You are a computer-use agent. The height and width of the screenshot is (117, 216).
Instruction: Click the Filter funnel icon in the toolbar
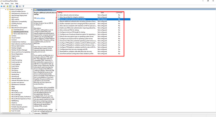tap(23, 6)
